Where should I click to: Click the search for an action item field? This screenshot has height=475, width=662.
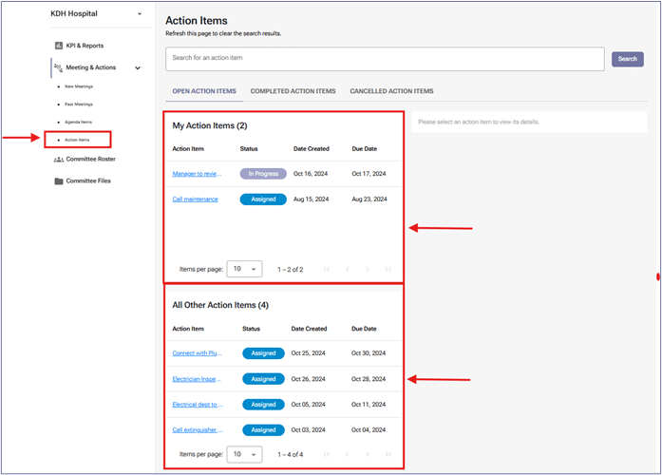point(385,59)
